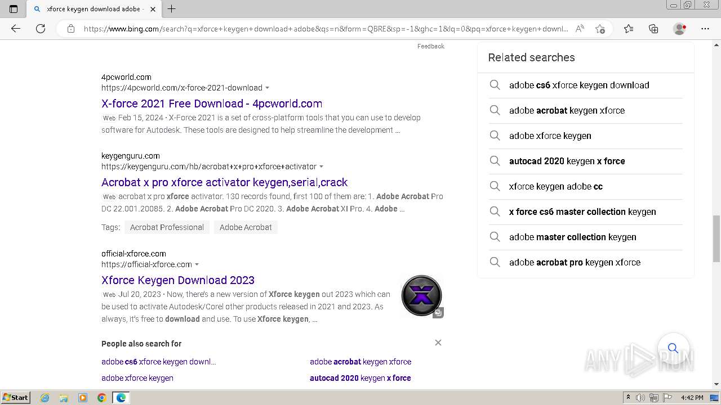Click autocad 2020 keygen x force bottom suggestion
Screen dimensions: 721x405
pyautogui.click(x=360, y=378)
